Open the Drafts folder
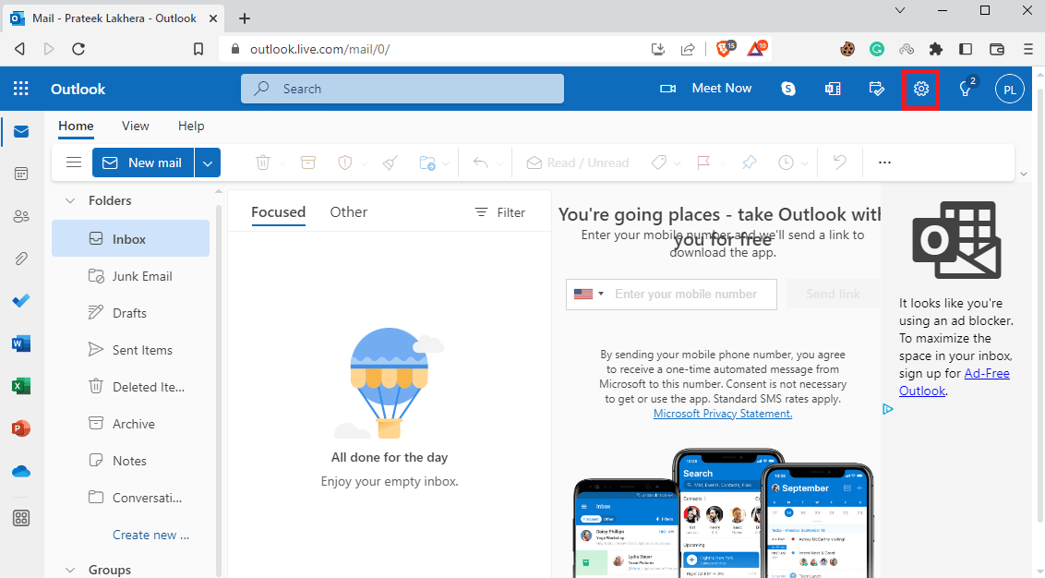Viewport: 1045px width, 578px height. pos(131,313)
